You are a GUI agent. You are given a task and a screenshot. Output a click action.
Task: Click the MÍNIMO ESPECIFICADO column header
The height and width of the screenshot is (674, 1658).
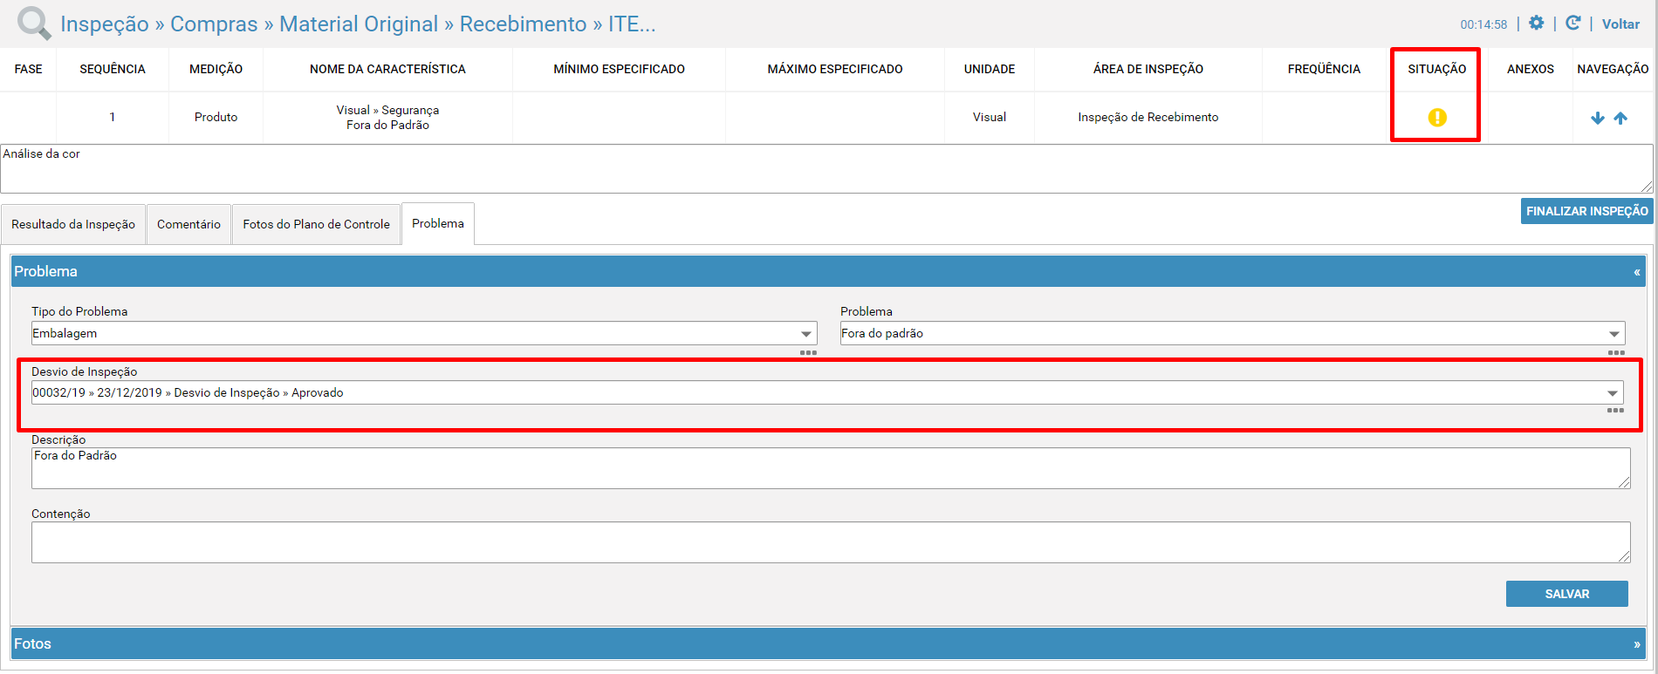620,69
